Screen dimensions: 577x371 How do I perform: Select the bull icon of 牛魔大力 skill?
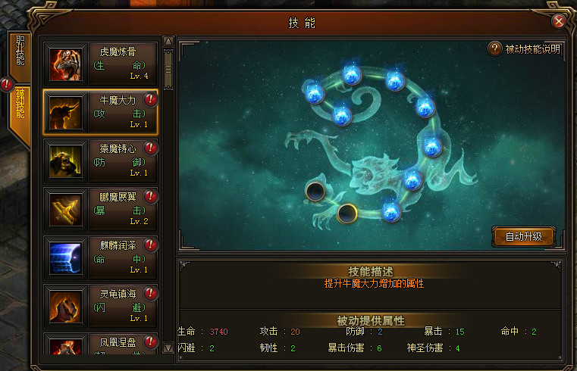(65, 113)
